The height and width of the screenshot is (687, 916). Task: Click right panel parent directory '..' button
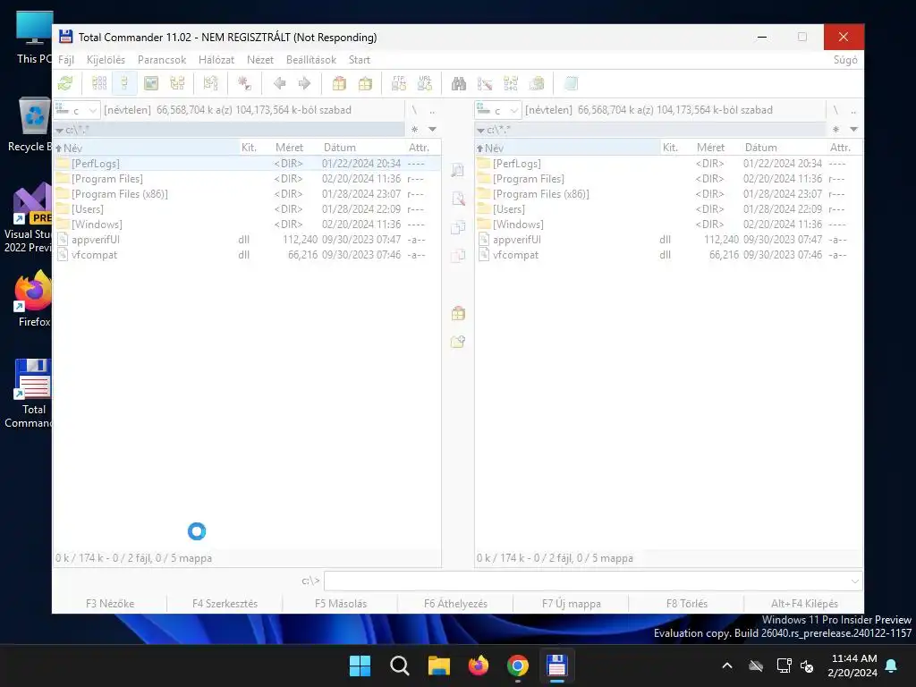853,110
